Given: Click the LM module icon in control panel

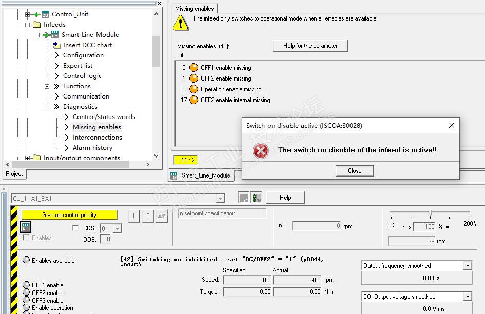Looking at the screenshot, I should point(26,227).
